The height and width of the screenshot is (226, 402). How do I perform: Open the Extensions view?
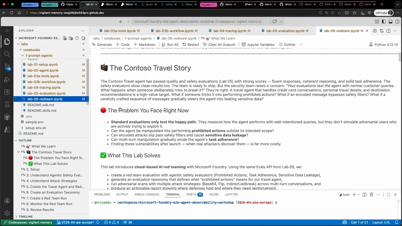click(7, 92)
